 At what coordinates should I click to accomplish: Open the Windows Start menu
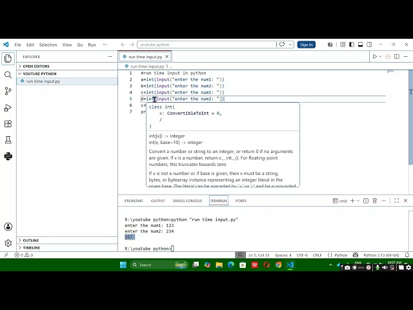pyautogui.click(x=123, y=265)
